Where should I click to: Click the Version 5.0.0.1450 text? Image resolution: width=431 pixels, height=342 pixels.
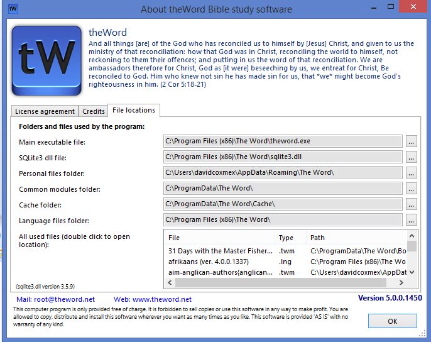(390, 298)
